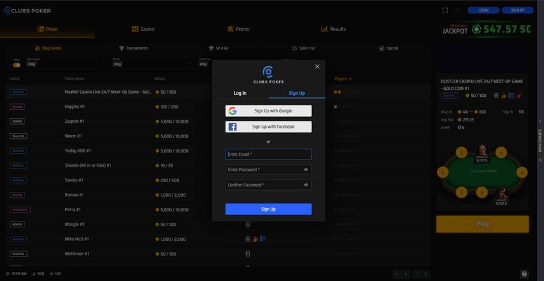Screen dimensions: 544x281
Task: Select the Savino #1 table row
Action: click(218, 180)
